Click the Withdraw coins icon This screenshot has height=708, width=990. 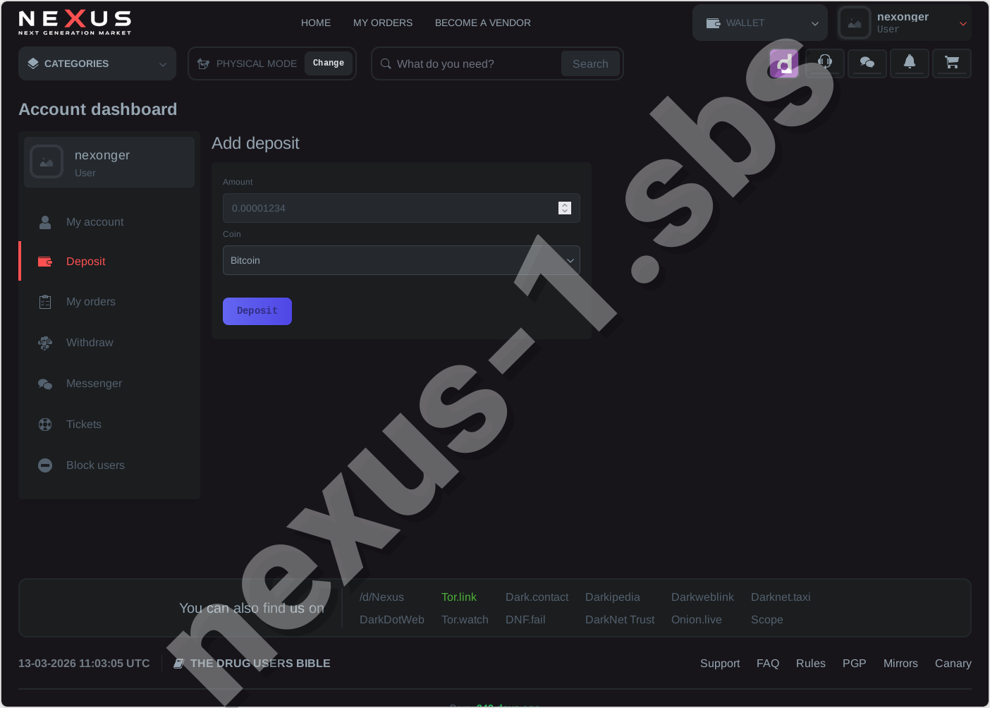pos(45,343)
